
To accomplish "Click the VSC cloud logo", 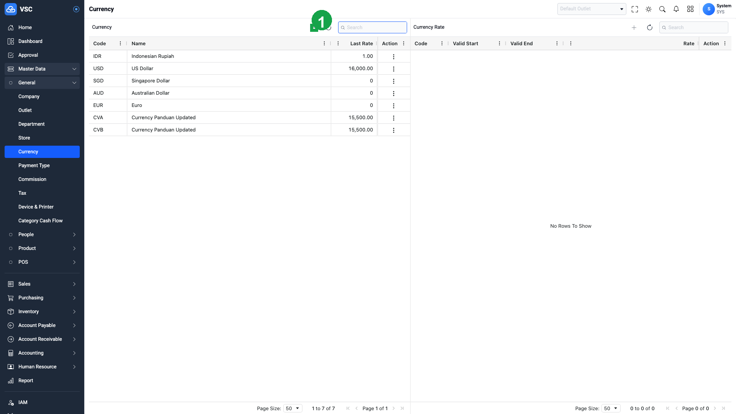I will (x=11, y=9).
